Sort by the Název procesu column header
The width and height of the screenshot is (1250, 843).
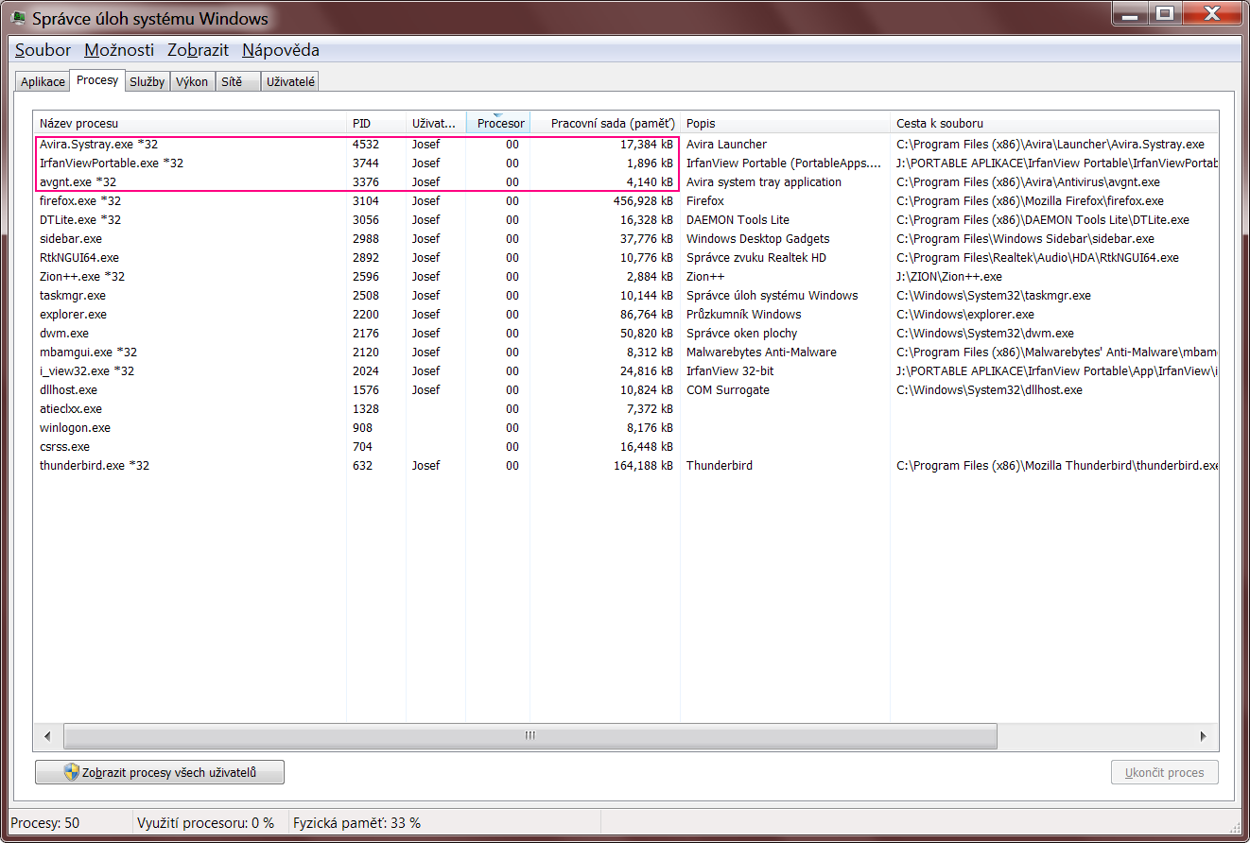click(189, 123)
